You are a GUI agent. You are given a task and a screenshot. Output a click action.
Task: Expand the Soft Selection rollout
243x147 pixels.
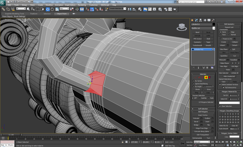[x=203, y=109]
